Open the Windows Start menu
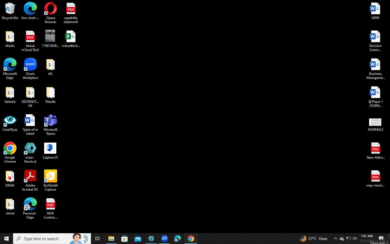The image size is (390, 244). click(x=6, y=239)
